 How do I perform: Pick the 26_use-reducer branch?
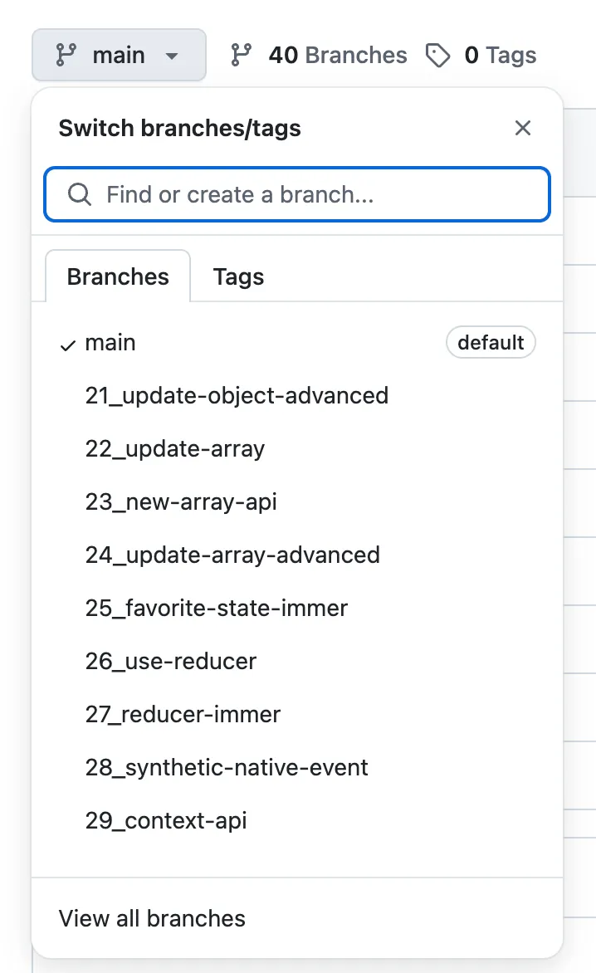pyautogui.click(x=297, y=662)
